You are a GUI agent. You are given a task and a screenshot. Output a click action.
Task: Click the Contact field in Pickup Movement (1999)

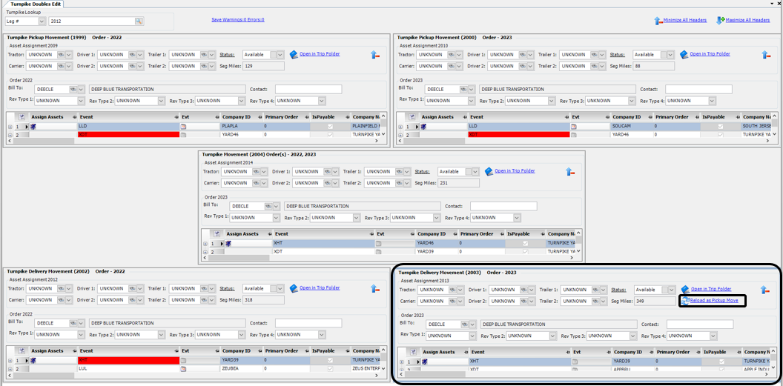(x=308, y=90)
